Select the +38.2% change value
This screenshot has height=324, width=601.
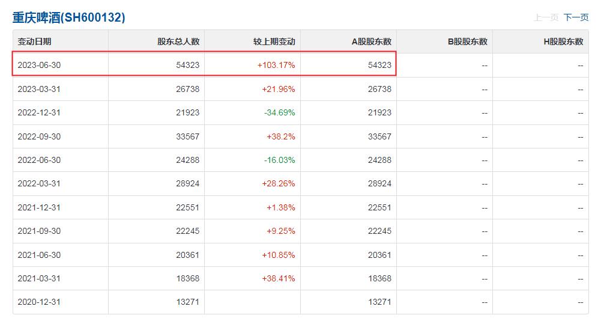click(280, 136)
